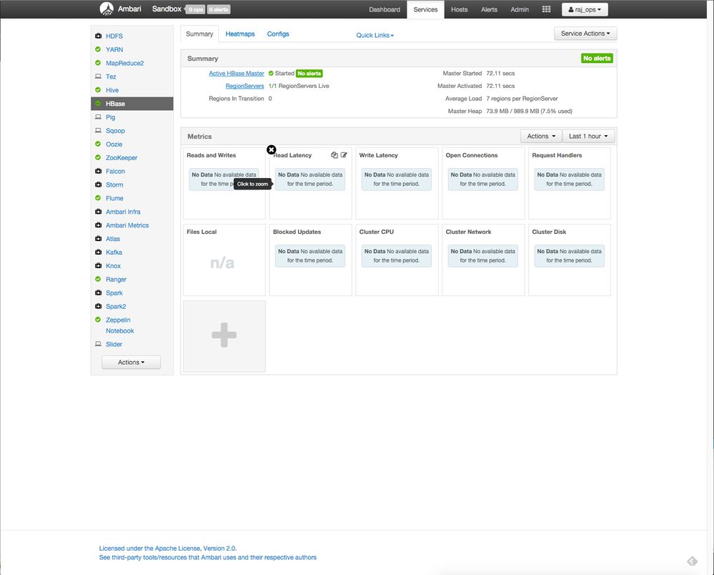Click the green status icon beside Oozie

click(x=98, y=144)
